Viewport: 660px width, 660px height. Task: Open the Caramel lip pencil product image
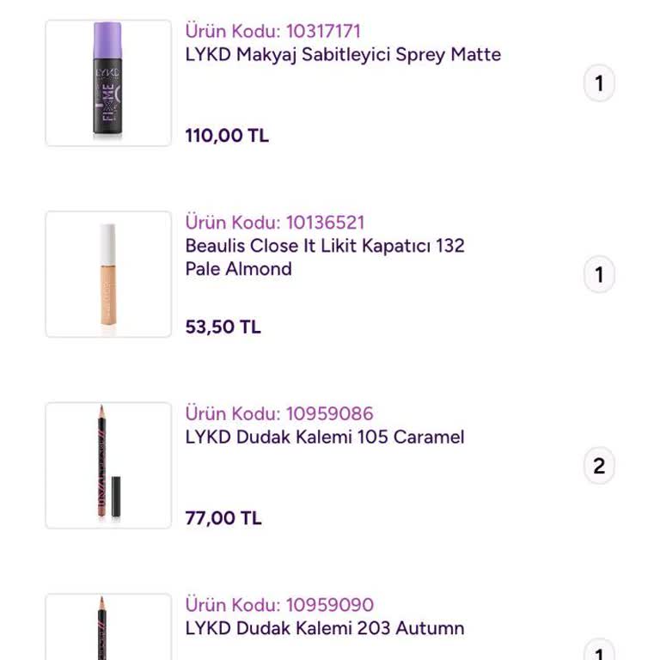[x=108, y=465]
